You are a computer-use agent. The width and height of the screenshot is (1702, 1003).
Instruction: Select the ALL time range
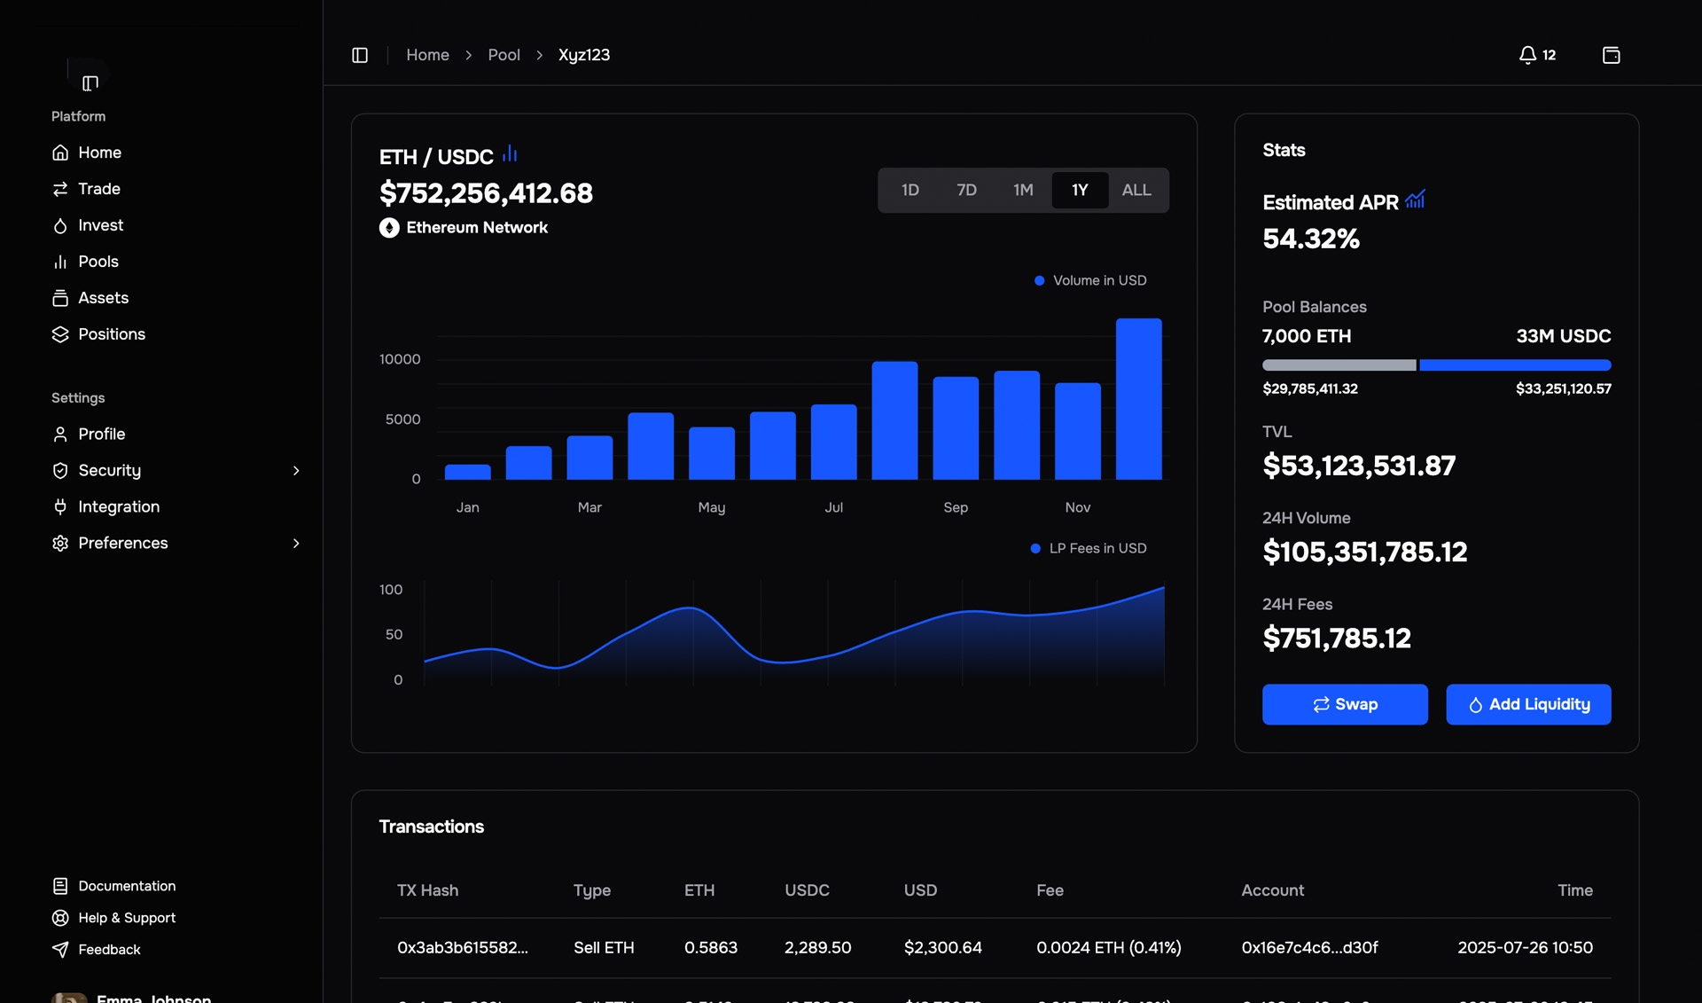(x=1136, y=190)
